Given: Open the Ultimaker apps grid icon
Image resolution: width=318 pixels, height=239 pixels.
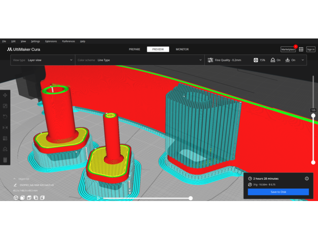Looking at the screenshot, I should pyautogui.click(x=301, y=49).
